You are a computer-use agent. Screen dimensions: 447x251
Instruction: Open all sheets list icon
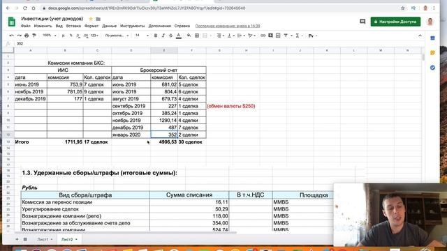(x=25, y=239)
